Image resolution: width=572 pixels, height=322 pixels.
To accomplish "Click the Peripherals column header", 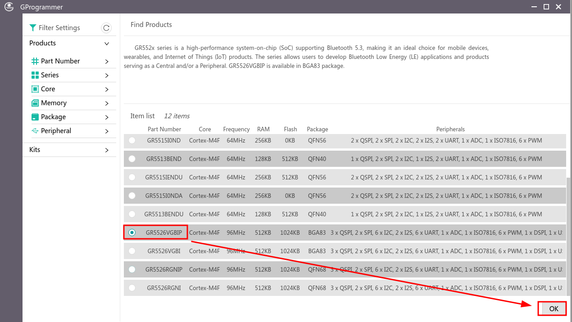I will coord(450,129).
